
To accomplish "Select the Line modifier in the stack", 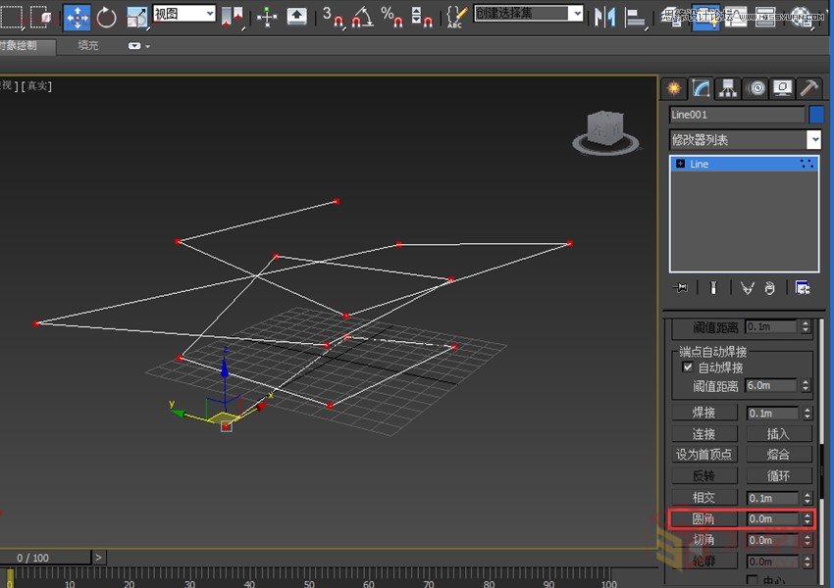I will 702,164.
